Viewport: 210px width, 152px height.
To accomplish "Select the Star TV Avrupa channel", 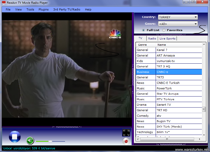I will click(169, 94).
